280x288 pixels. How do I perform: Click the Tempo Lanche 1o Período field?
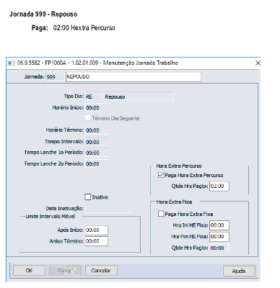click(x=97, y=153)
